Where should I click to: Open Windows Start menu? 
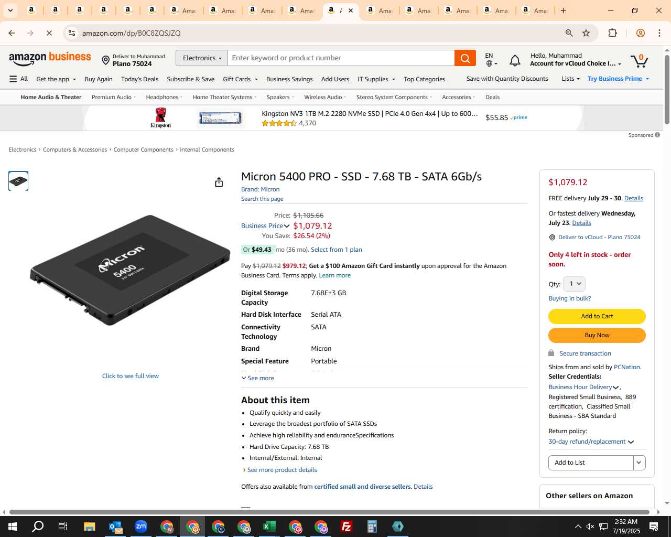pos(13,527)
